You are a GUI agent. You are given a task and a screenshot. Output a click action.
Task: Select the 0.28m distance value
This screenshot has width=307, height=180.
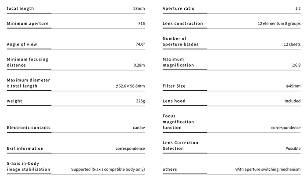(139, 65)
